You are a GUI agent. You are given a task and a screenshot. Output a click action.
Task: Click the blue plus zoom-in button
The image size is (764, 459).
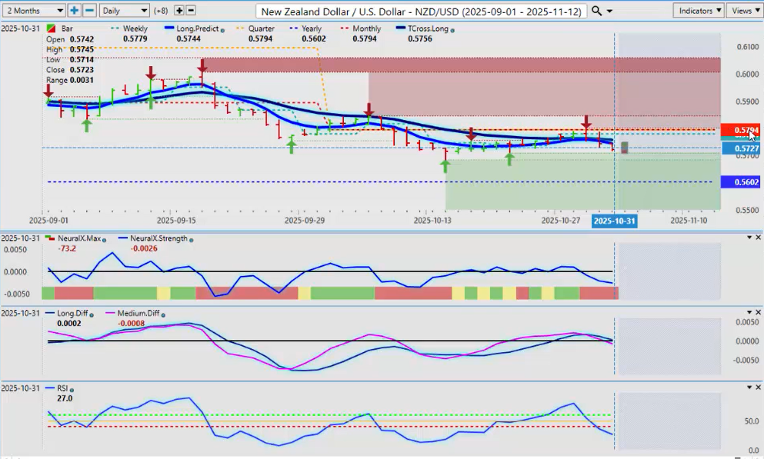(74, 11)
